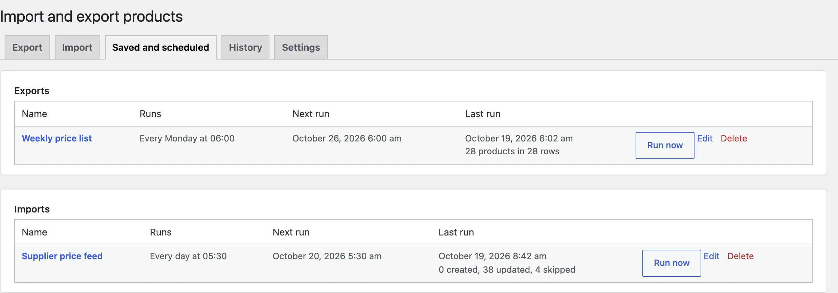Click the Imports section heading
The width and height of the screenshot is (838, 293).
coord(32,209)
